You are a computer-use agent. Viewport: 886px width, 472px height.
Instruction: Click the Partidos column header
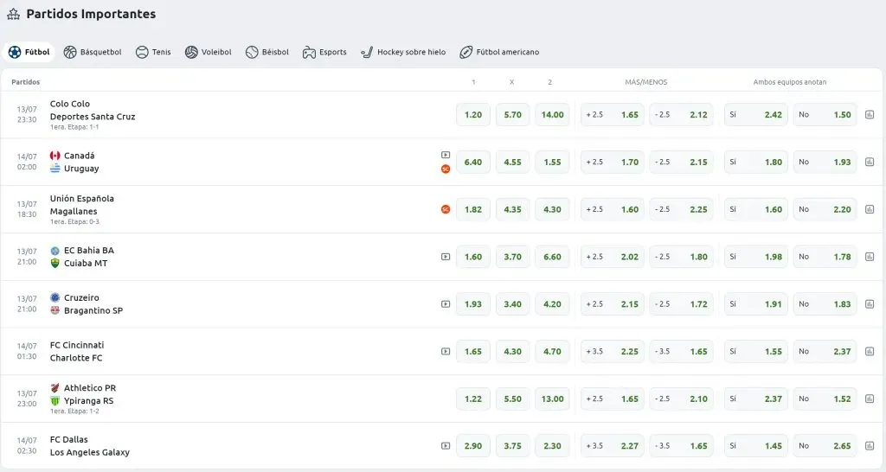tap(25, 82)
